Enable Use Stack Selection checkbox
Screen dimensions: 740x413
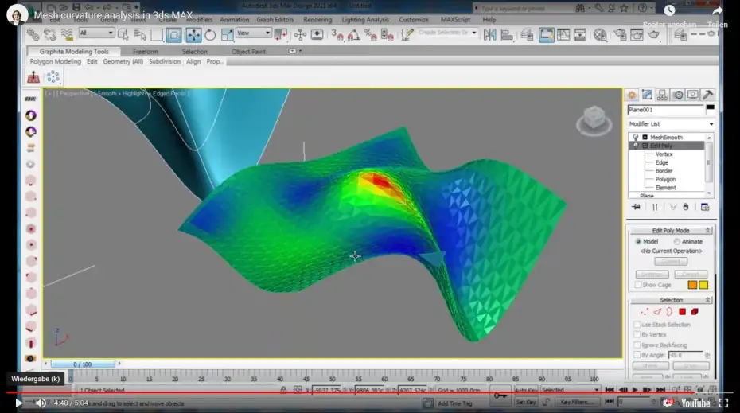(x=637, y=324)
